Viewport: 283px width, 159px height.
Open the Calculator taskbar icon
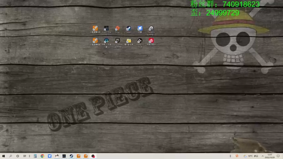click(x=35, y=156)
